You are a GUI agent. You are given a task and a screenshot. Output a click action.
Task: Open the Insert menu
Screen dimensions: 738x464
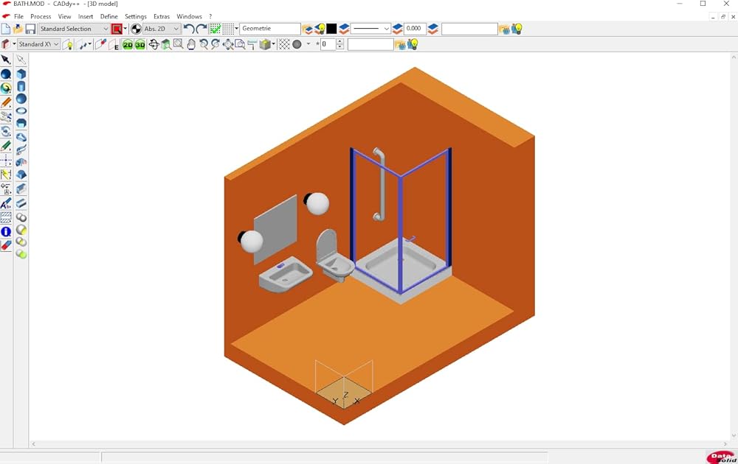tap(86, 16)
